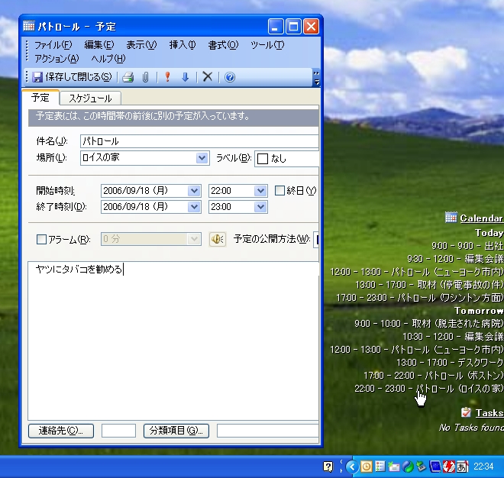The height and width of the screenshot is (478, 504).
Task: Toggle the 終日 all-day checkbox
Action: tap(279, 191)
